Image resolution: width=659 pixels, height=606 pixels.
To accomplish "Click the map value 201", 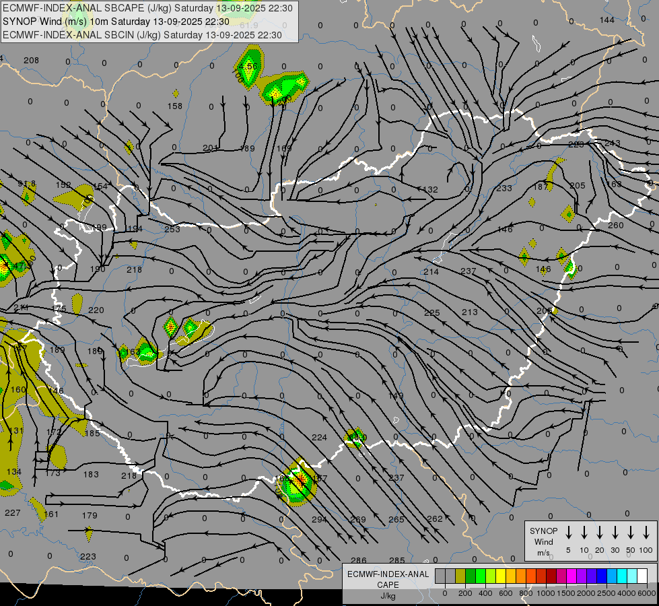I will click(x=210, y=148).
